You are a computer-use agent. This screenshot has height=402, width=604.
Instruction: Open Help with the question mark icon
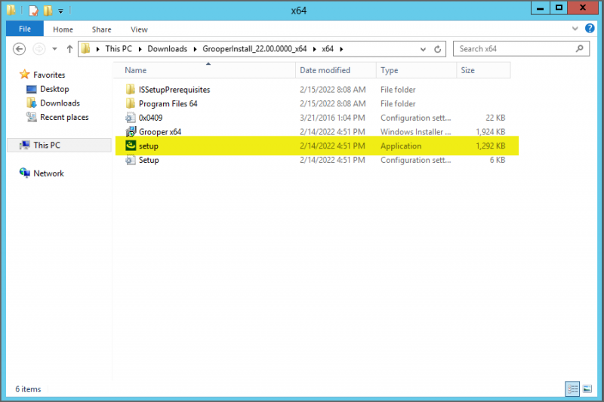tap(590, 28)
